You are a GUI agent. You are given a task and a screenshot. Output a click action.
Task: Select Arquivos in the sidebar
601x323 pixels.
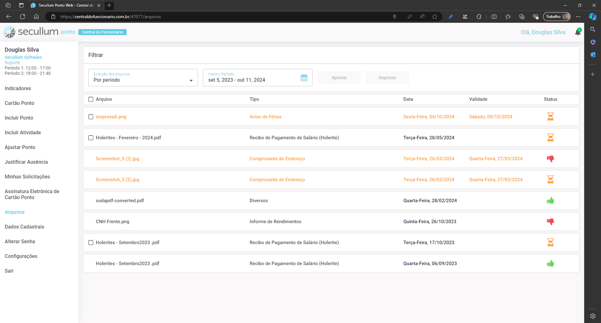tap(14, 212)
